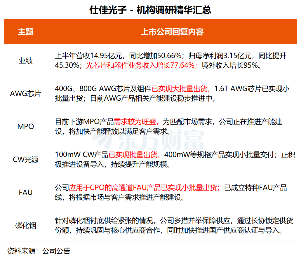Click red text 已实现批量出货 in CW row

[133, 155]
